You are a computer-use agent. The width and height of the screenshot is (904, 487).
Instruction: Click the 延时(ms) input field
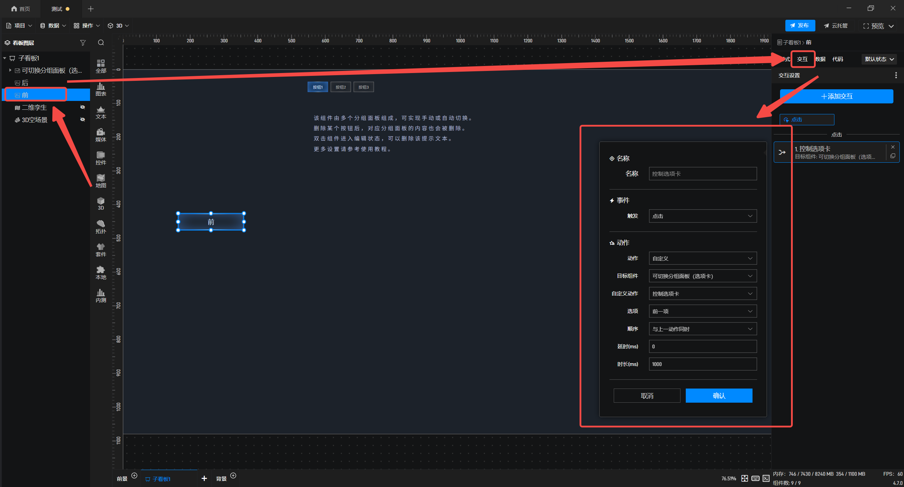702,347
